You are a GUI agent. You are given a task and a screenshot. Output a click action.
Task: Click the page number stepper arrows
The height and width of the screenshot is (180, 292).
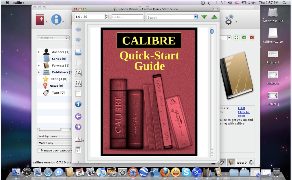107,17
